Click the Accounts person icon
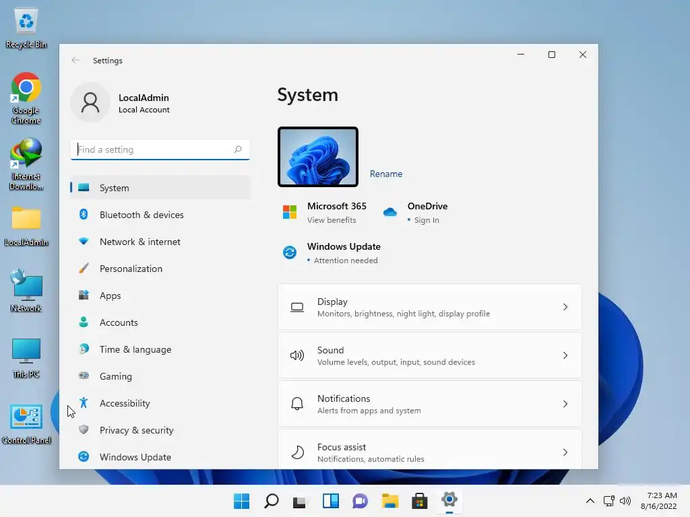 point(84,322)
